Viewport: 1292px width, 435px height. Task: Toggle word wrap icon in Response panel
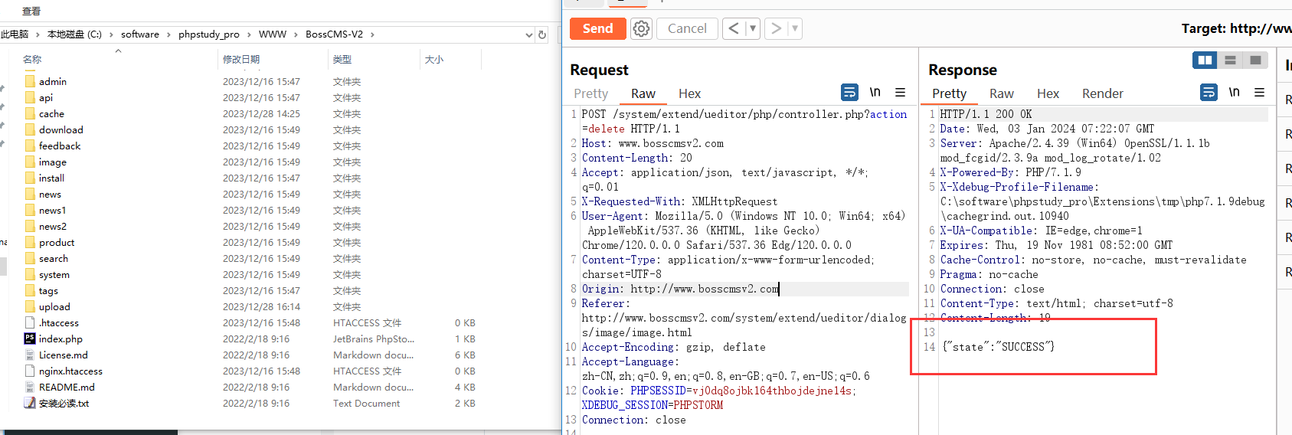click(x=1208, y=93)
